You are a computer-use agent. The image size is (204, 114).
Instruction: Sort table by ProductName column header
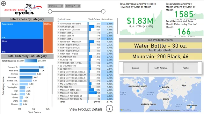64,19
